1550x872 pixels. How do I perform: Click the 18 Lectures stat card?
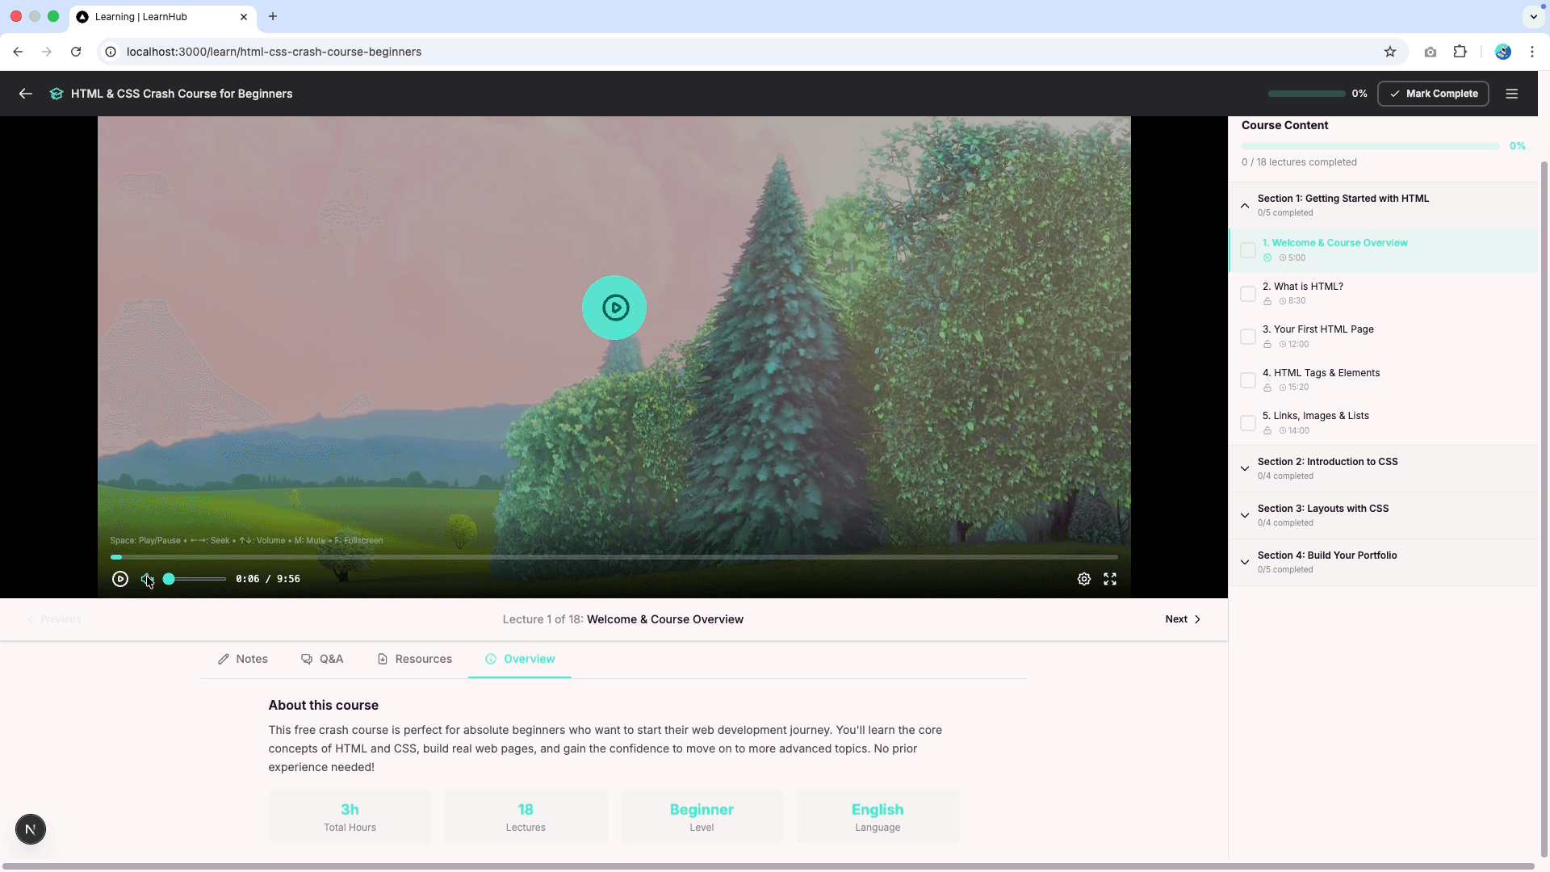[526, 817]
